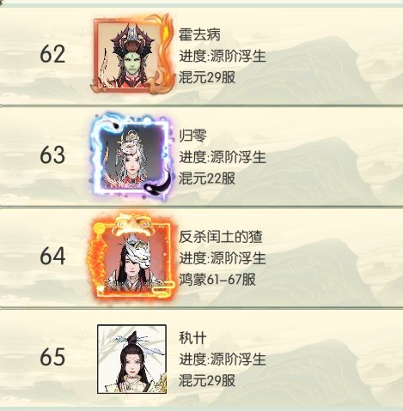The height and width of the screenshot is (411, 403).
Task: Click 混元22服 server label under 归零
Action: (207, 178)
